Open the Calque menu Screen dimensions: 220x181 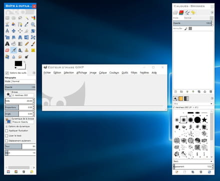point(103,72)
